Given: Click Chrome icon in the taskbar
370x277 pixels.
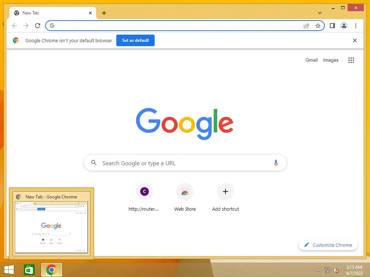Looking at the screenshot, I should click(x=51, y=270).
